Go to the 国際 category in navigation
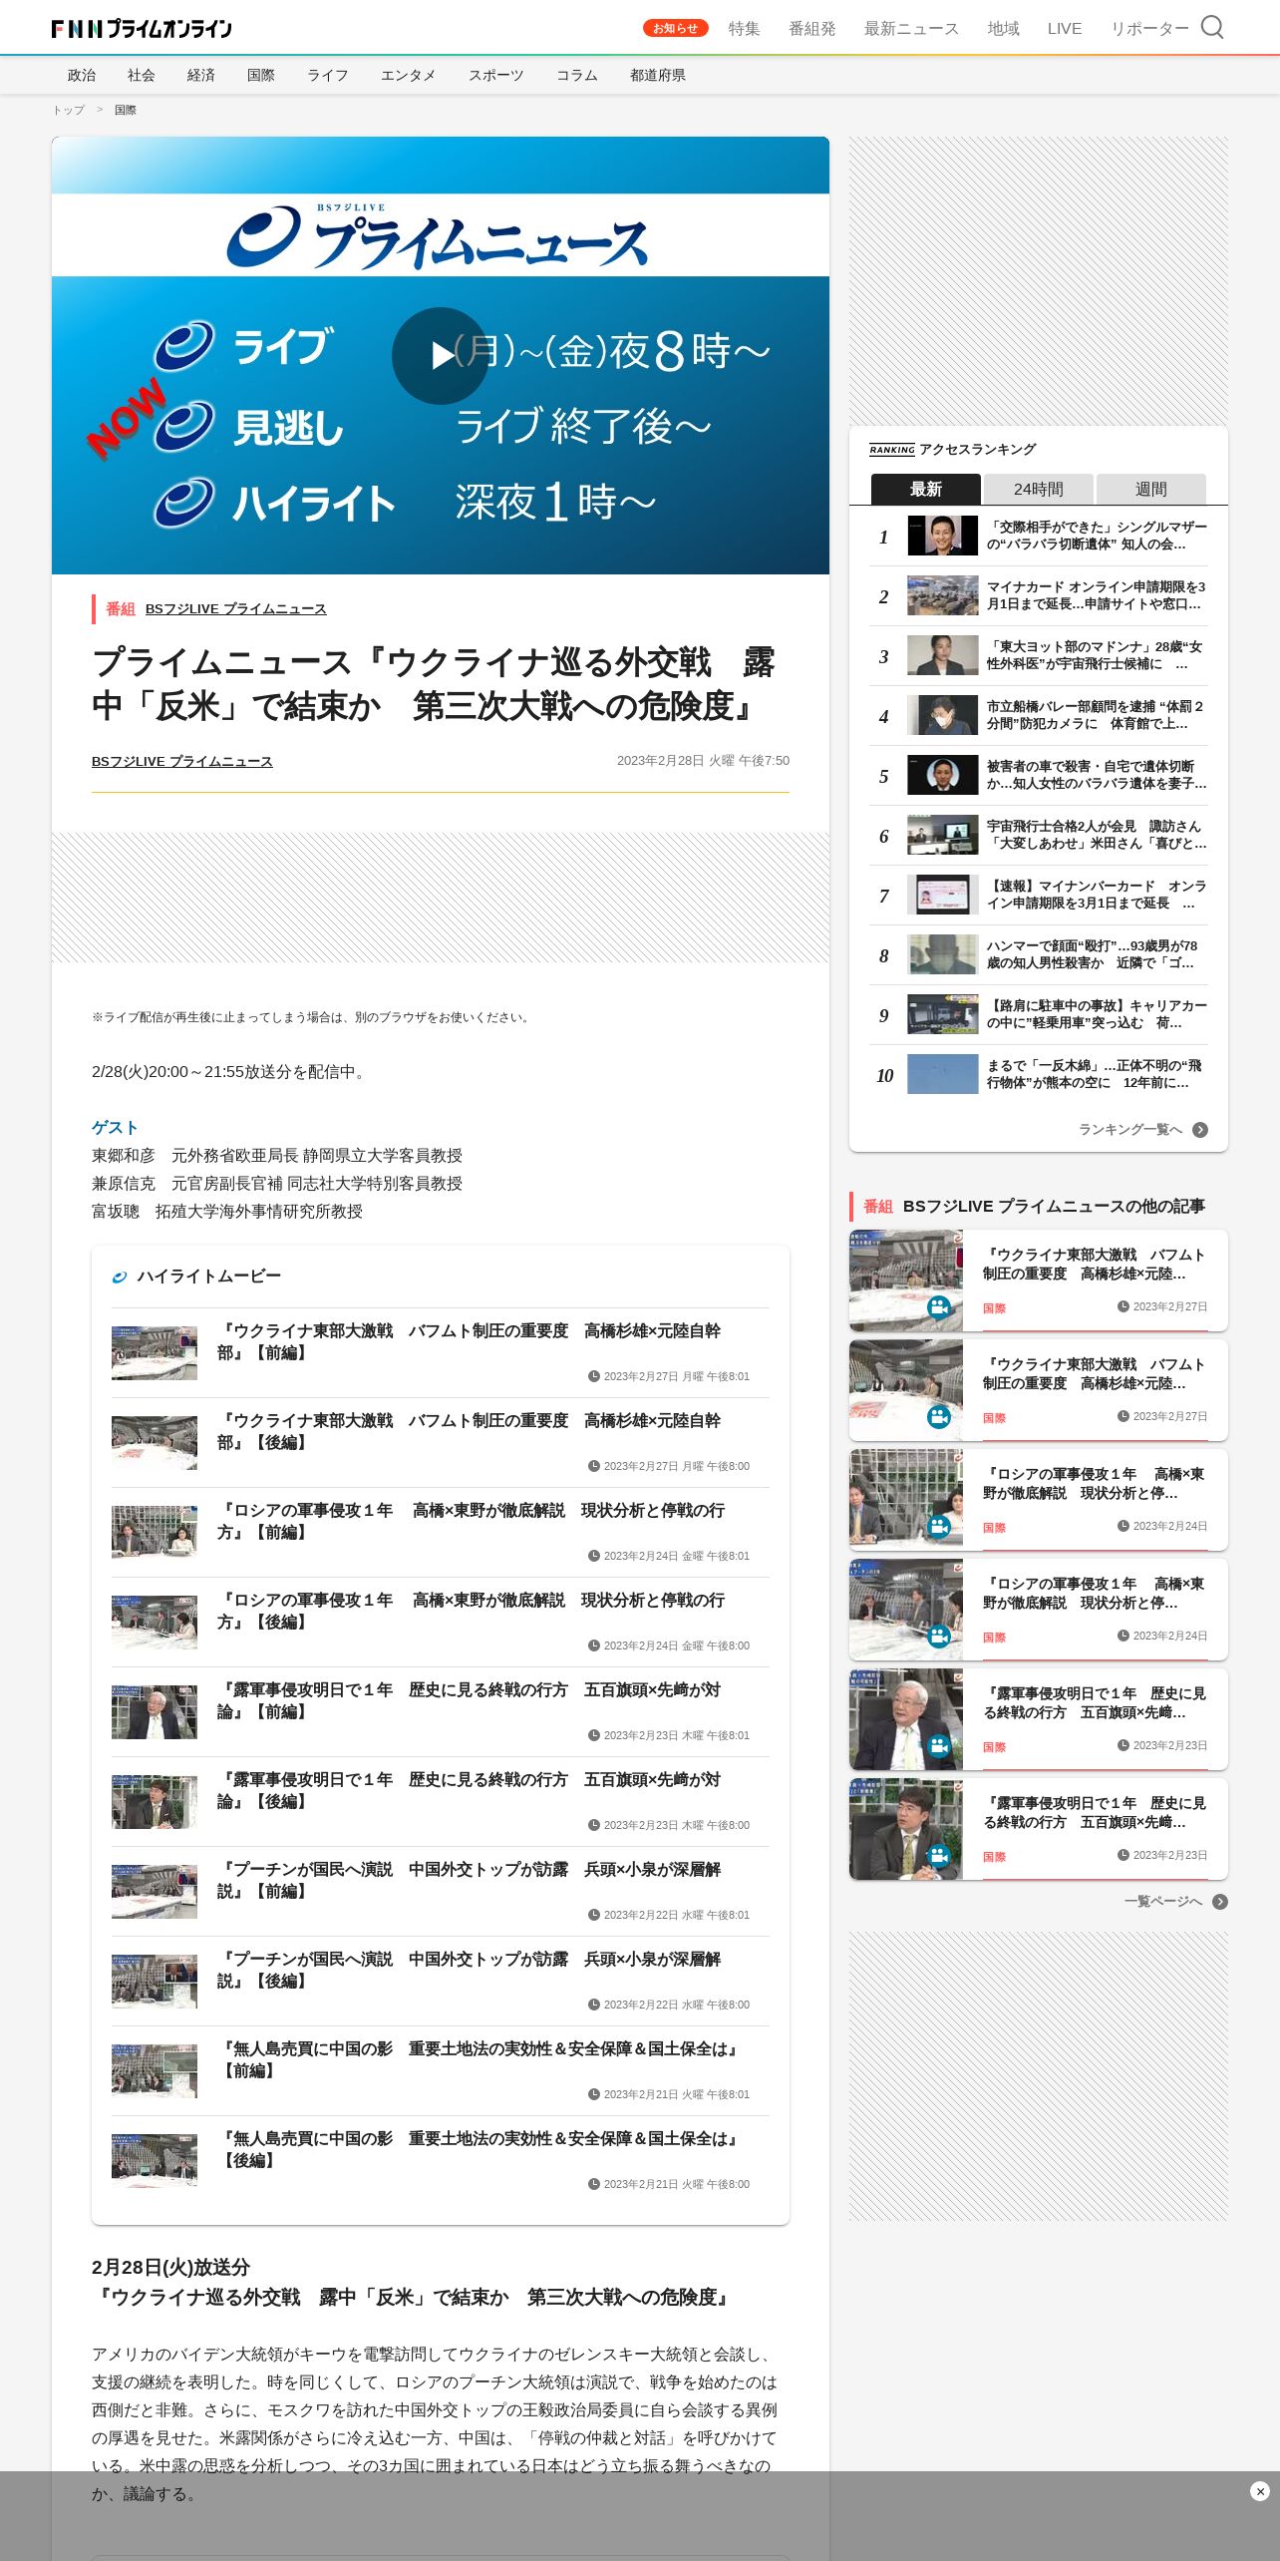 (x=261, y=75)
